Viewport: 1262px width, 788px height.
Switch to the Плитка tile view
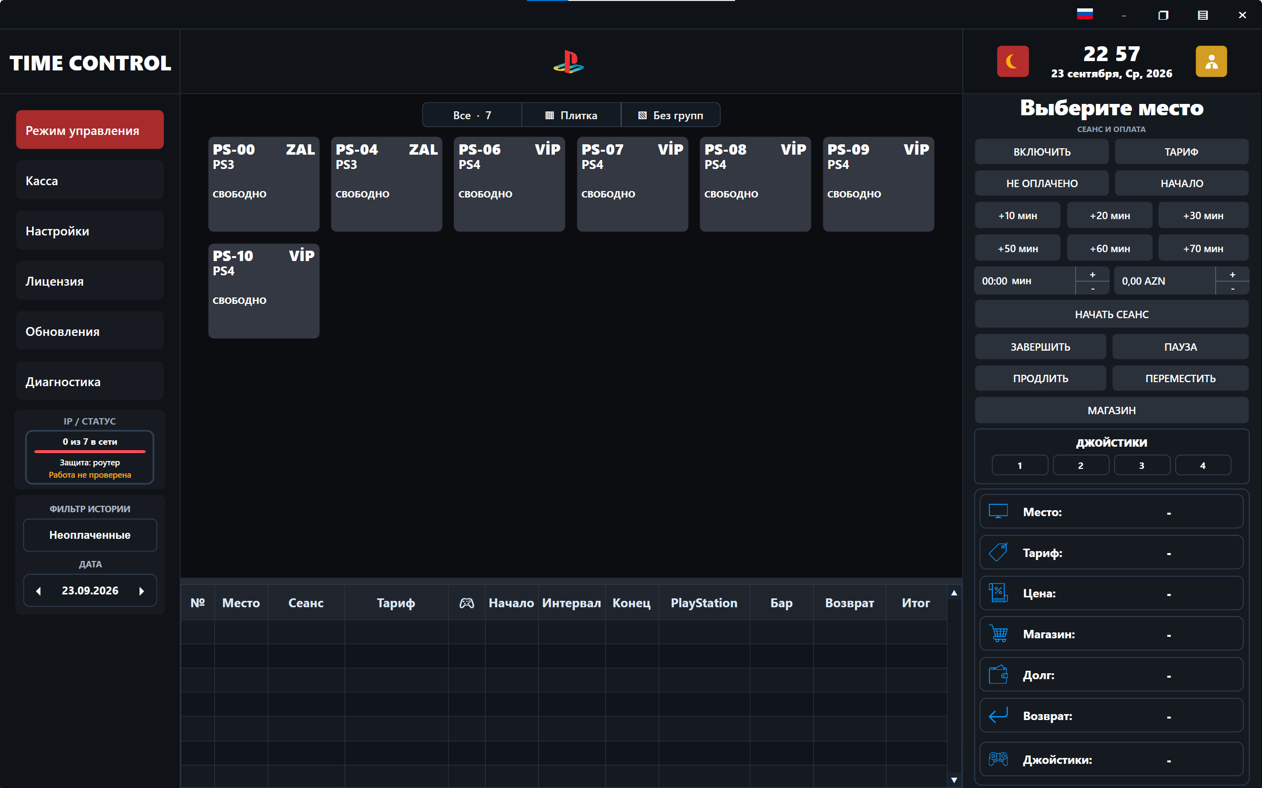(571, 115)
